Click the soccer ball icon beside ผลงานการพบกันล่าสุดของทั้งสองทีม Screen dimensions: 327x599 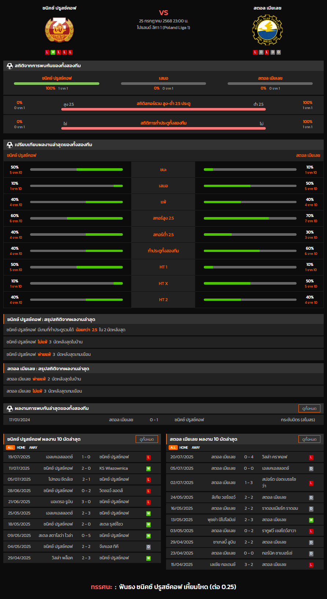(x=10, y=408)
